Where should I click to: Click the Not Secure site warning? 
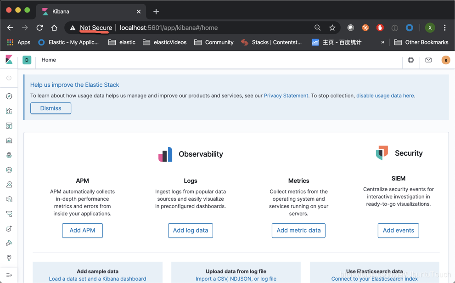92,28
